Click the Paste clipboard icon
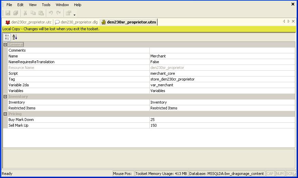298x178 pixels. [x=41, y=13]
